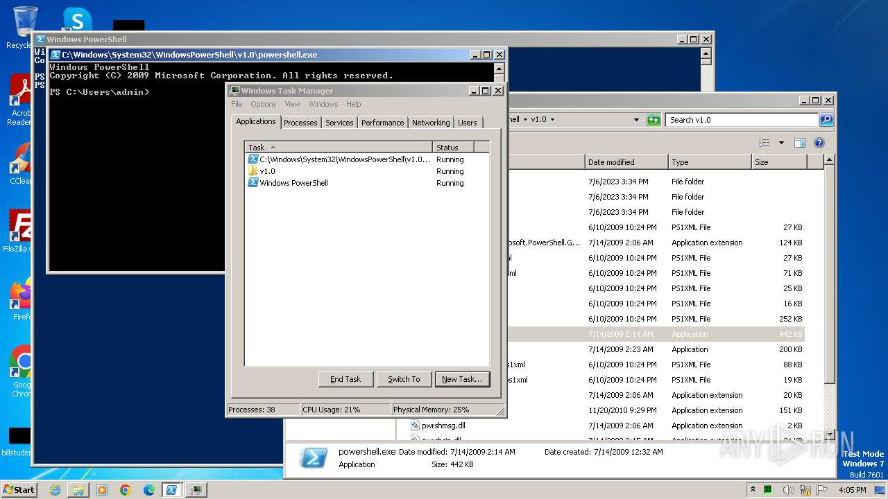
Task: Click the End Task button
Action: pos(345,379)
